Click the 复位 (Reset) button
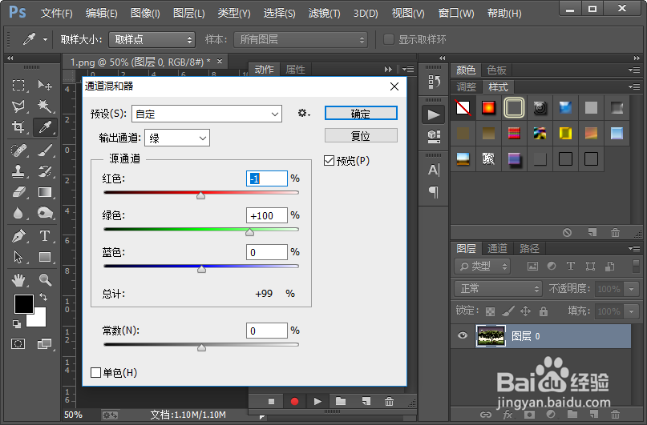Screen dimensions: 647x425 click(361, 135)
